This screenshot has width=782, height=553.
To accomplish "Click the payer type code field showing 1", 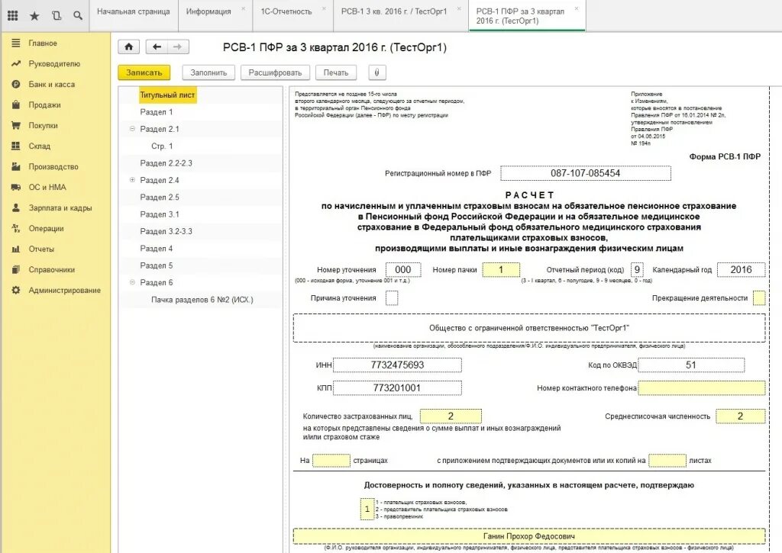I will tap(367, 509).
